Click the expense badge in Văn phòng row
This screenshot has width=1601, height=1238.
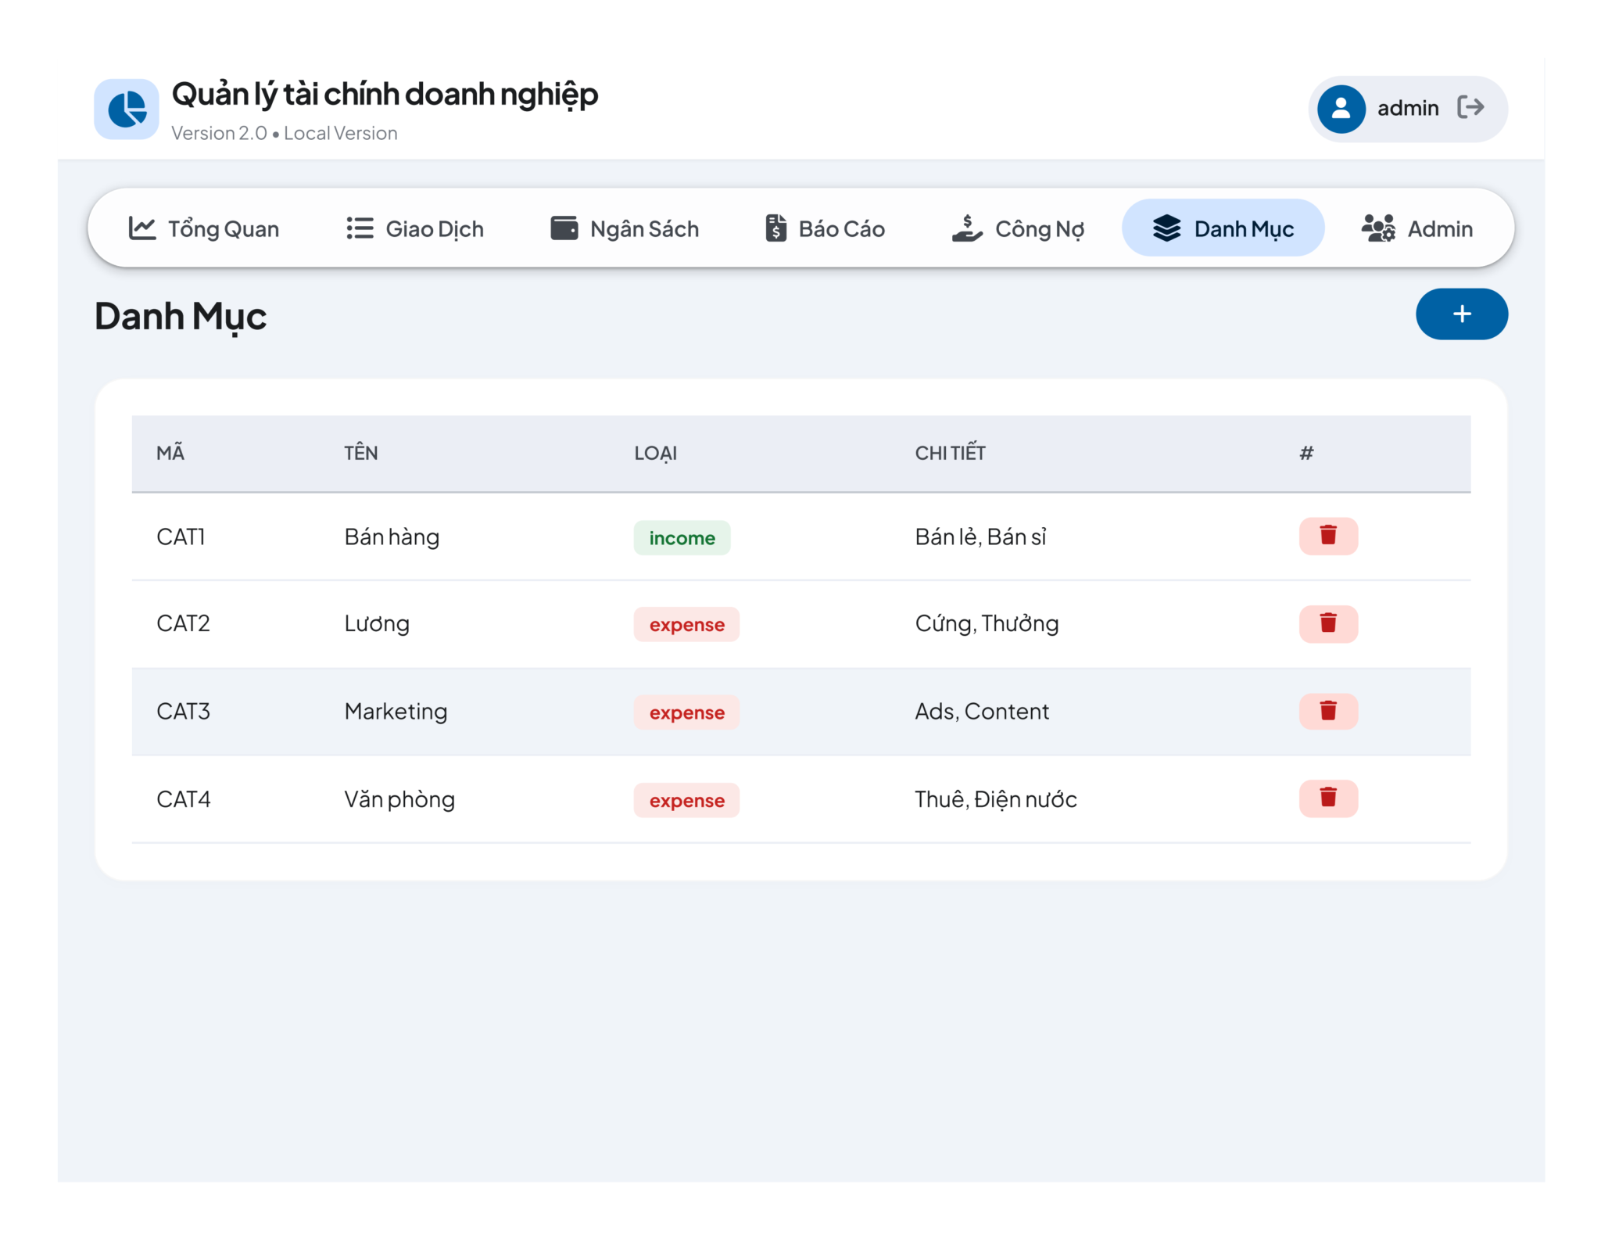click(x=686, y=800)
